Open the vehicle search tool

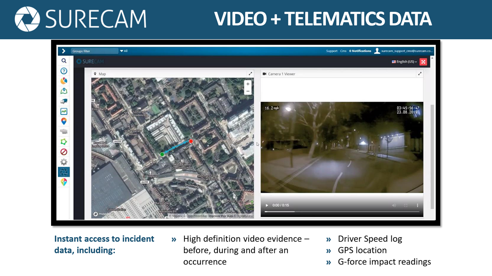tap(64, 61)
